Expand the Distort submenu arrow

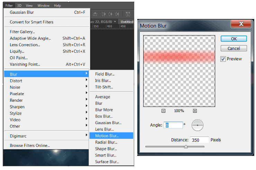pos(86,80)
